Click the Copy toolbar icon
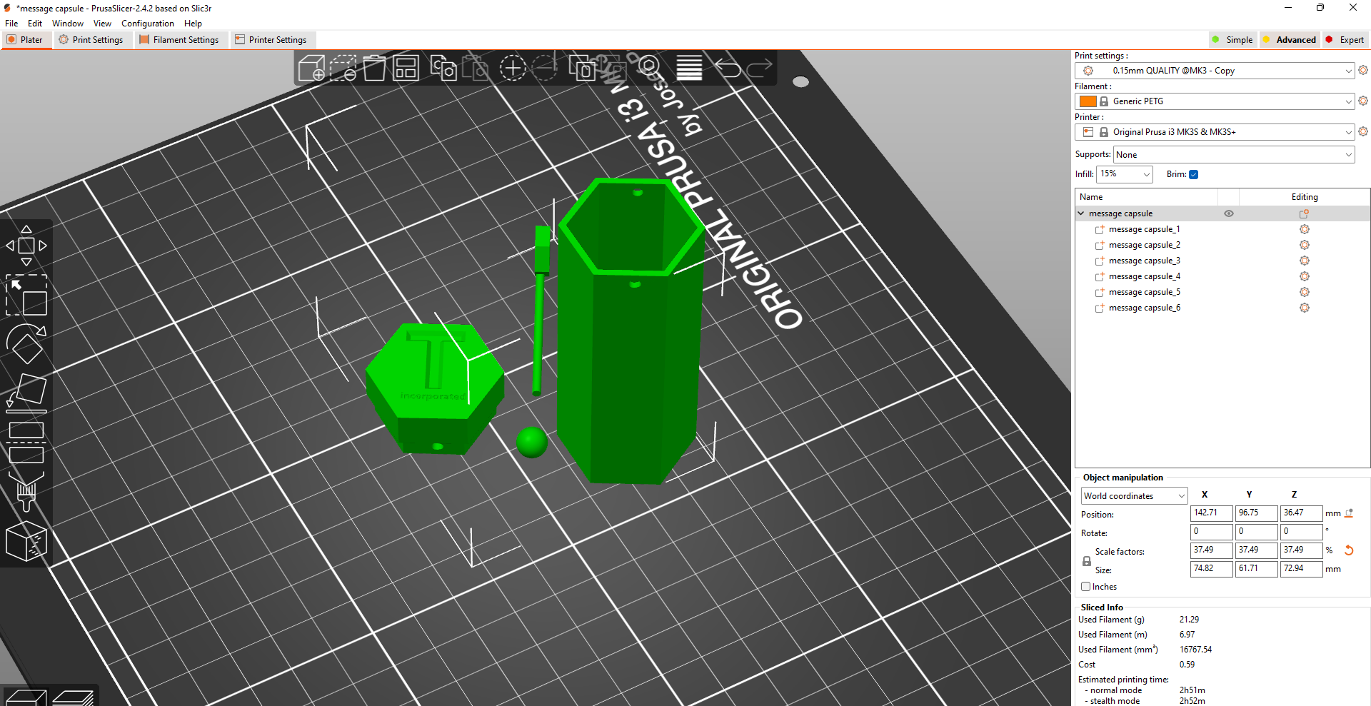 click(x=443, y=69)
